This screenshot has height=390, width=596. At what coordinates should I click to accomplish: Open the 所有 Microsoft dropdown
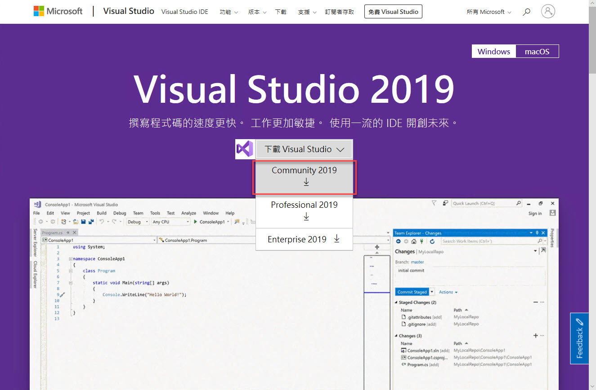click(x=489, y=12)
